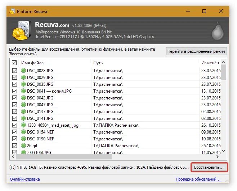Uncheck the DSC_0141.JPG checkbox
This screenshot has width=237, height=191.
click(x=14, y=118)
